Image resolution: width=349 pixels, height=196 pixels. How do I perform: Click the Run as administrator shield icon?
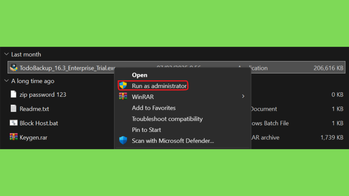coord(123,85)
